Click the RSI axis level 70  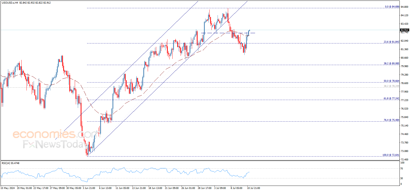(x=402, y=169)
